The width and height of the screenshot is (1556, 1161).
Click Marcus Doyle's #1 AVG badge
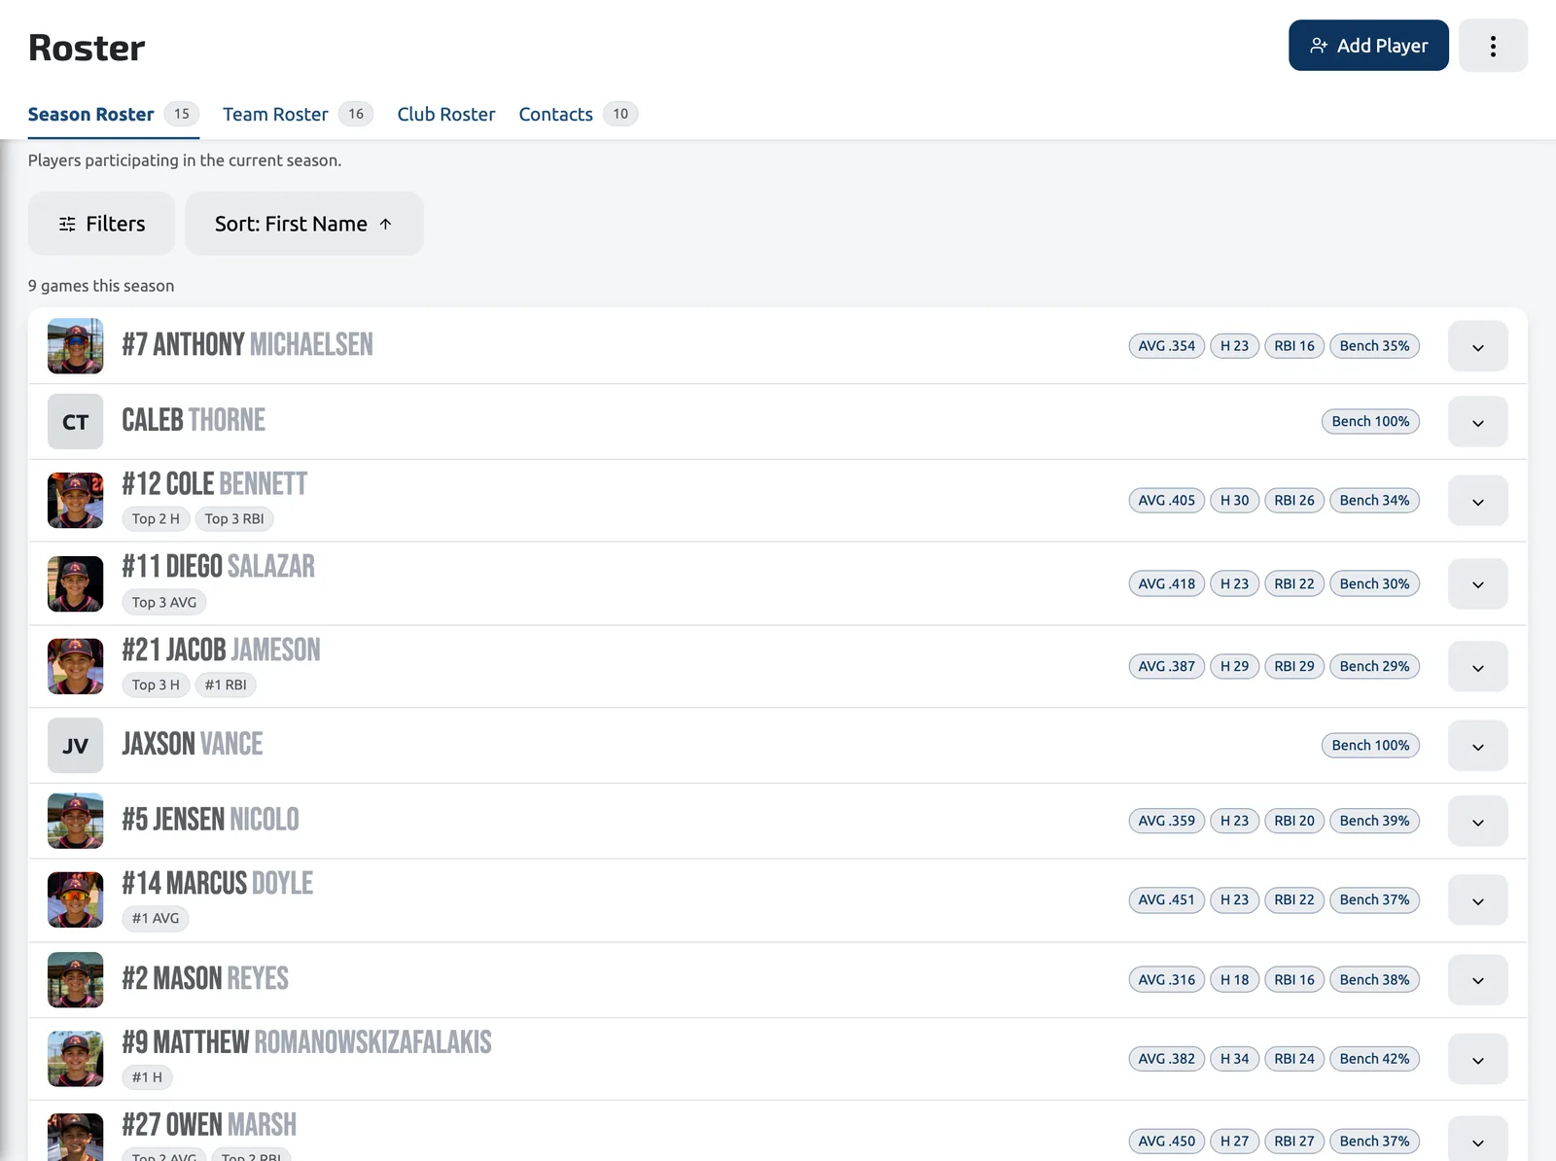(156, 919)
